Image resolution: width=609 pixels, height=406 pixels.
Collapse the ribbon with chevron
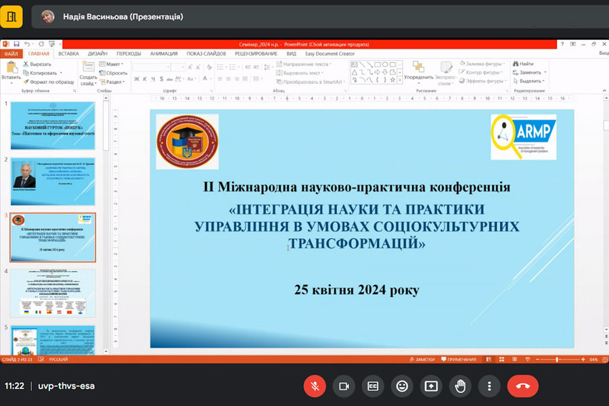tap(604, 91)
